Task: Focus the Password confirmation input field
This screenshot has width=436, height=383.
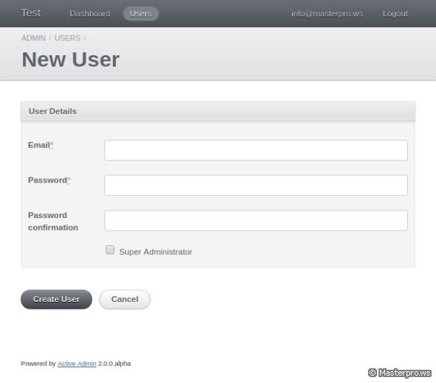Action: [x=256, y=220]
